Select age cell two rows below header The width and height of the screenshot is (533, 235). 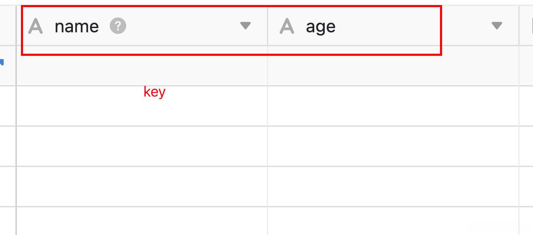393,106
